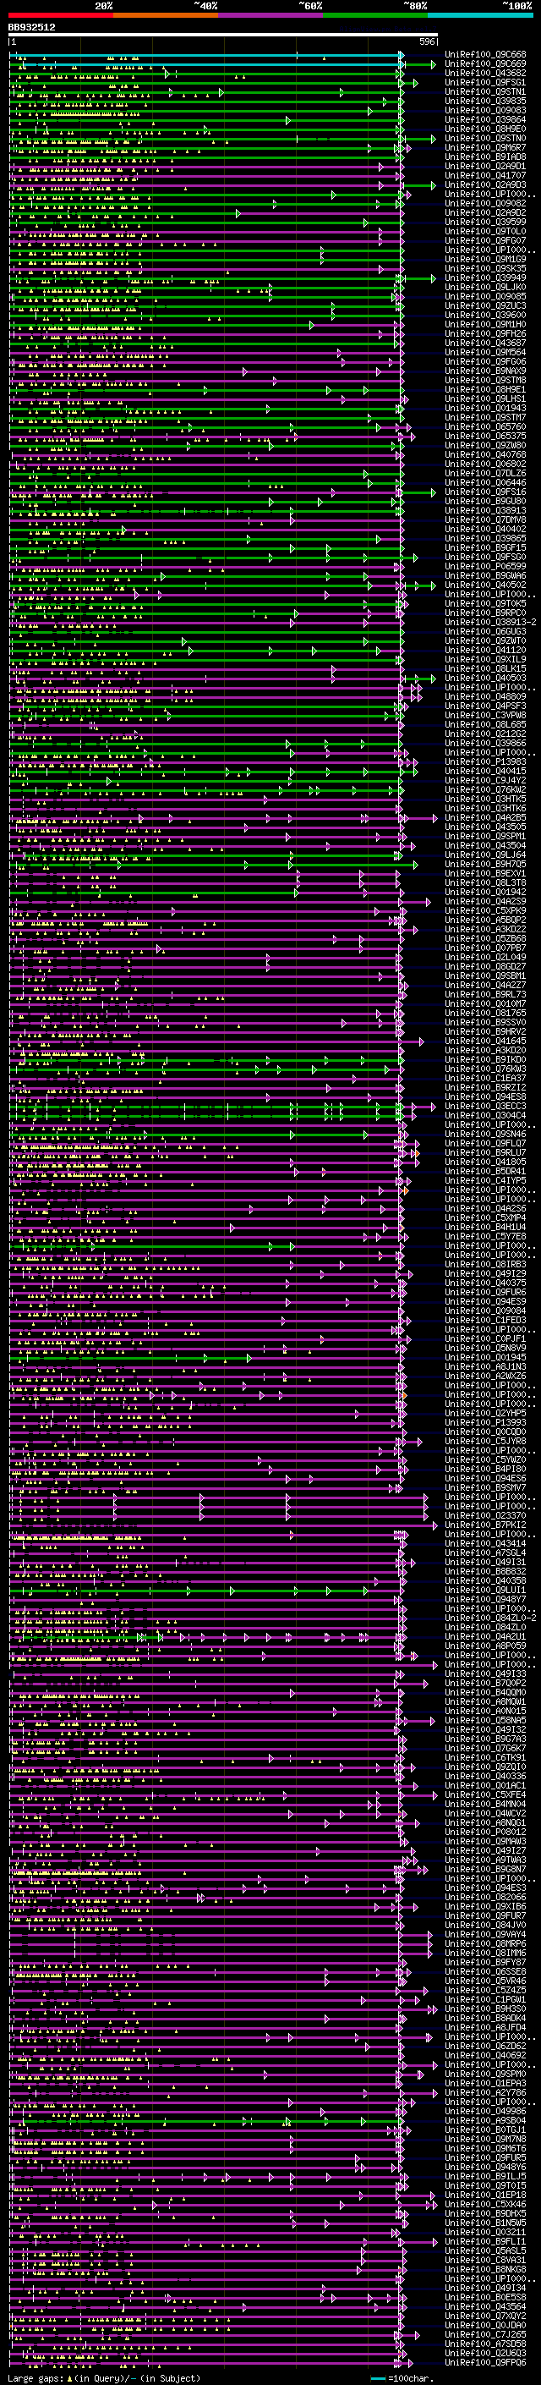Click hit label UniRef100_Q40502

(485, 585)
